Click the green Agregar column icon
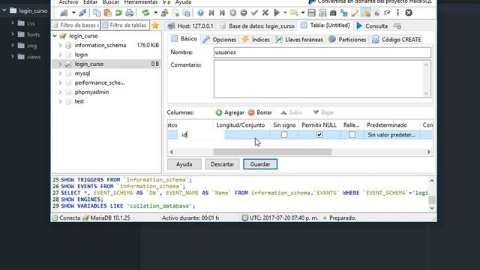 pos(218,112)
